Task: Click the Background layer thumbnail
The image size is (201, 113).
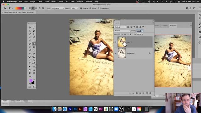Action: (x=122, y=53)
